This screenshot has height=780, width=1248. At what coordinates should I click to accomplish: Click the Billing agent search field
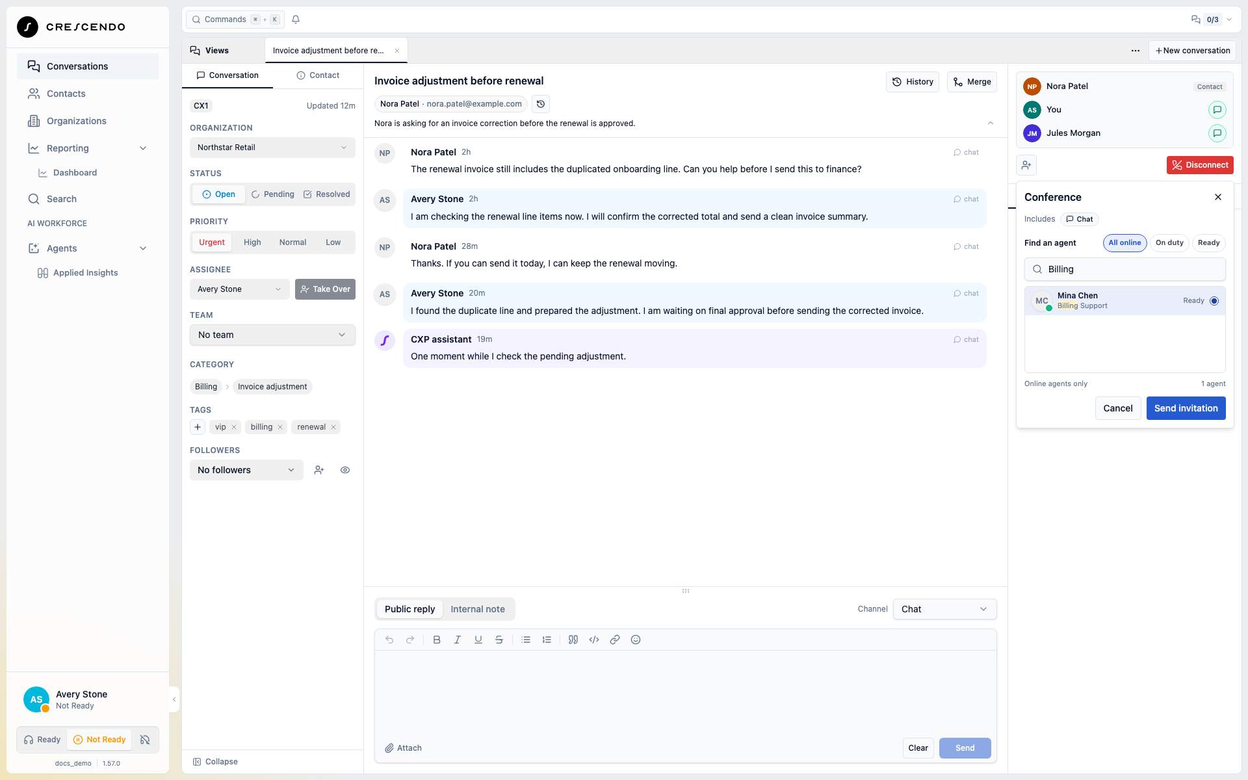1125,269
